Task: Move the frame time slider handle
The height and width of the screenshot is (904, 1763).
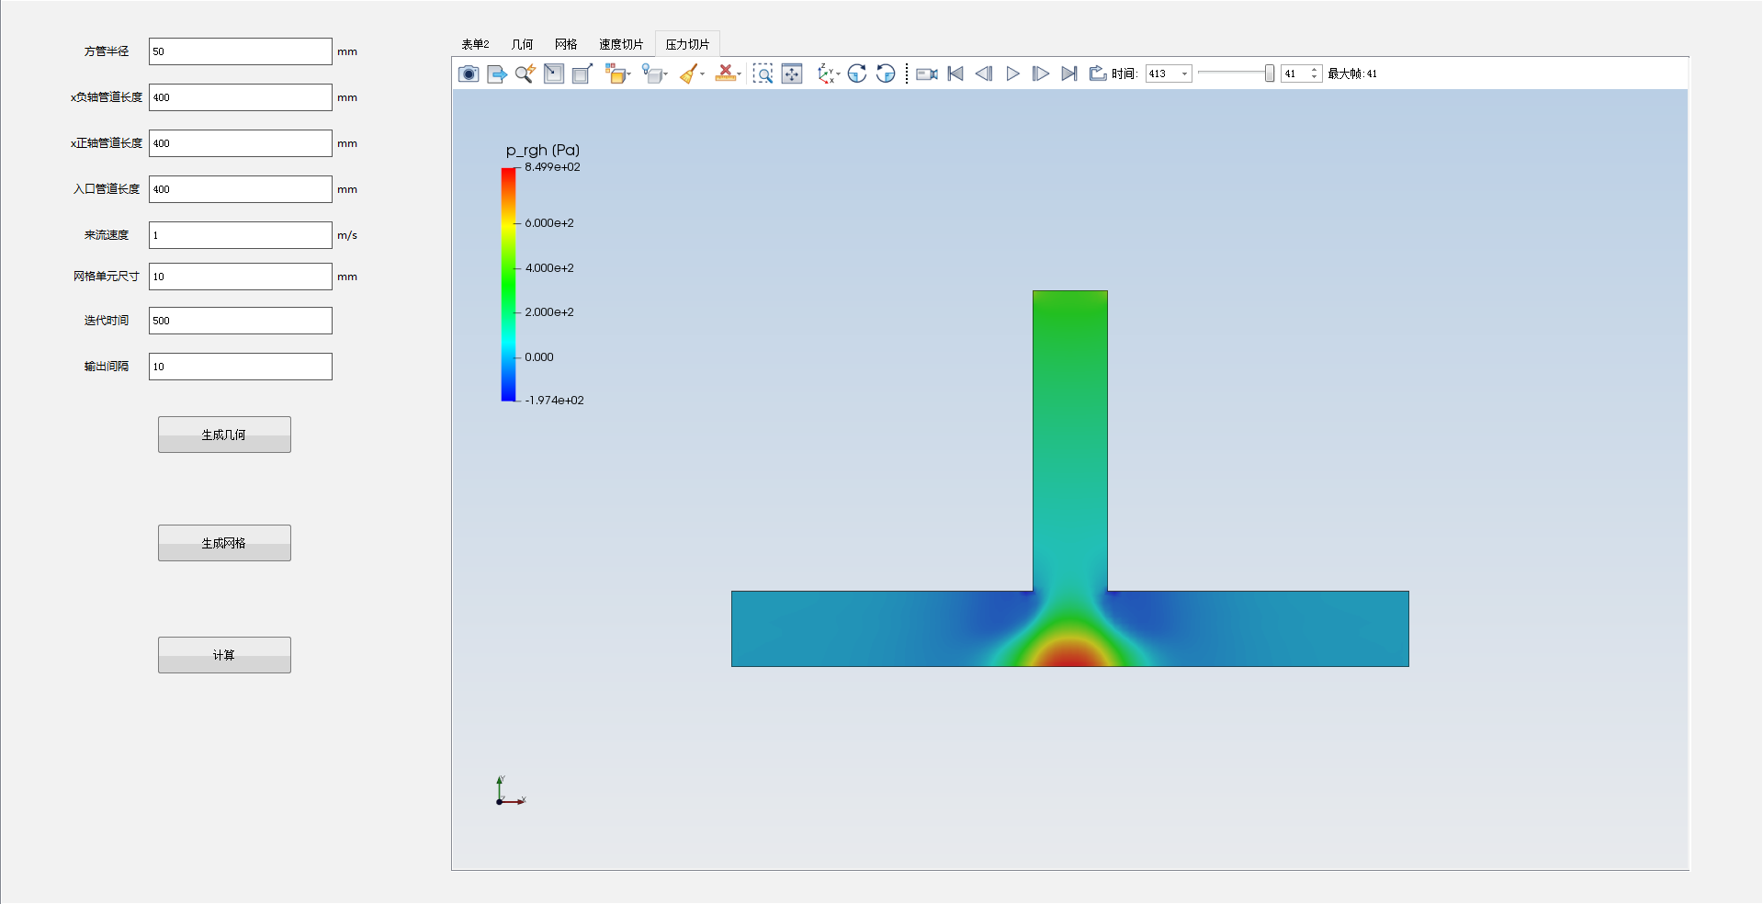Action: (1270, 73)
